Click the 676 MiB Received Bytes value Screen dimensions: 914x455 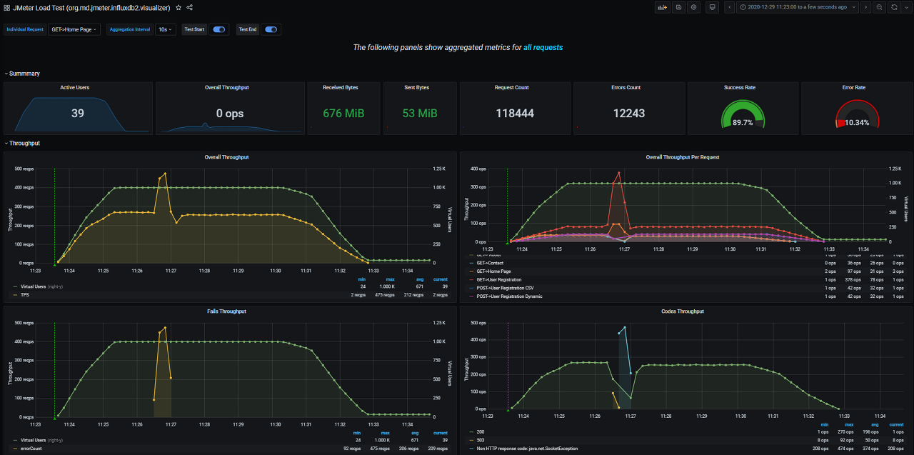coord(343,114)
